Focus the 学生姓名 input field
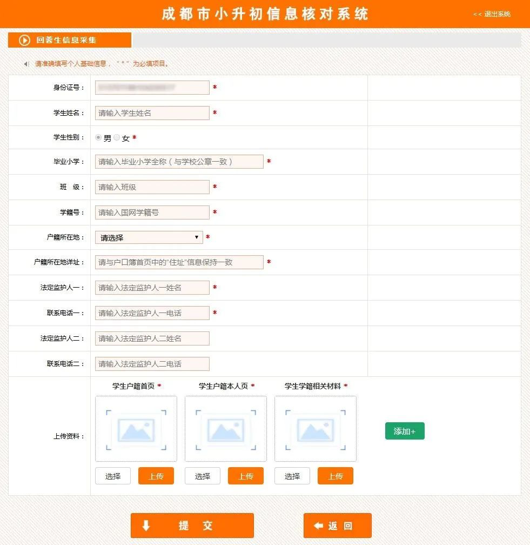Screen dimensions: 530x545 pos(152,113)
